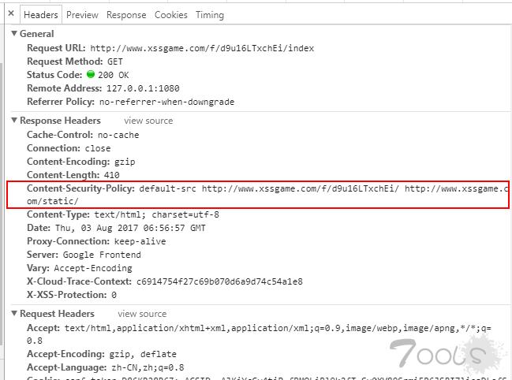Screen dimensions: 512x380
Task: Switch to the Headers tab
Action: pyautogui.click(x=41, y=15)
